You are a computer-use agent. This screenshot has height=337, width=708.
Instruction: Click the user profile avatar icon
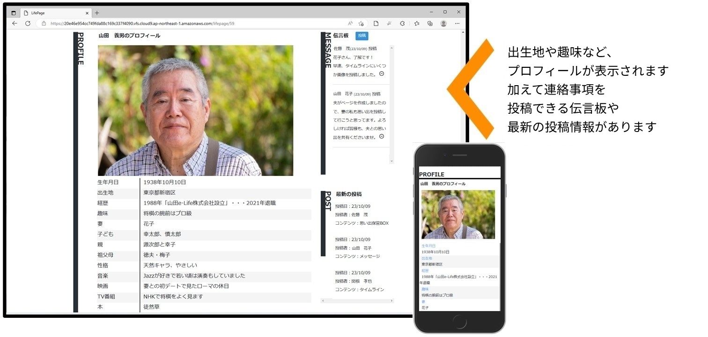(x=443, y=23)
